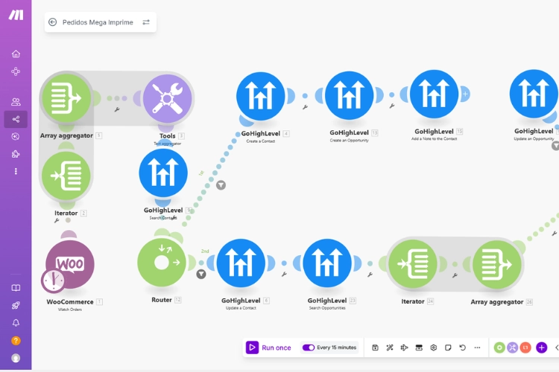Image resolution: width=559 pixels, height=372 pixels.
Task: Open scenario options icon next to Pedidos Mega Imprime
Action: pos(146,22)
